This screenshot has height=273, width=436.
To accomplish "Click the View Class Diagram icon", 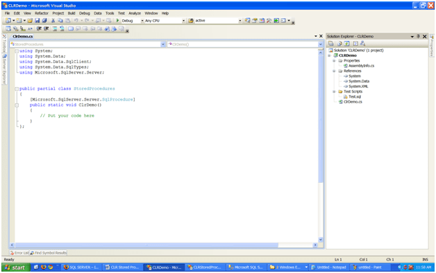I will (362, 43).
